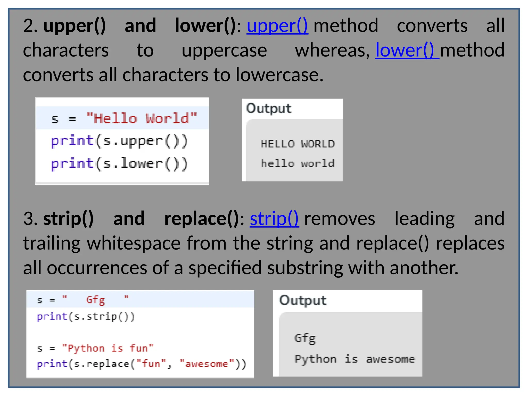Select Python is awesome output text

coord(354,359)
